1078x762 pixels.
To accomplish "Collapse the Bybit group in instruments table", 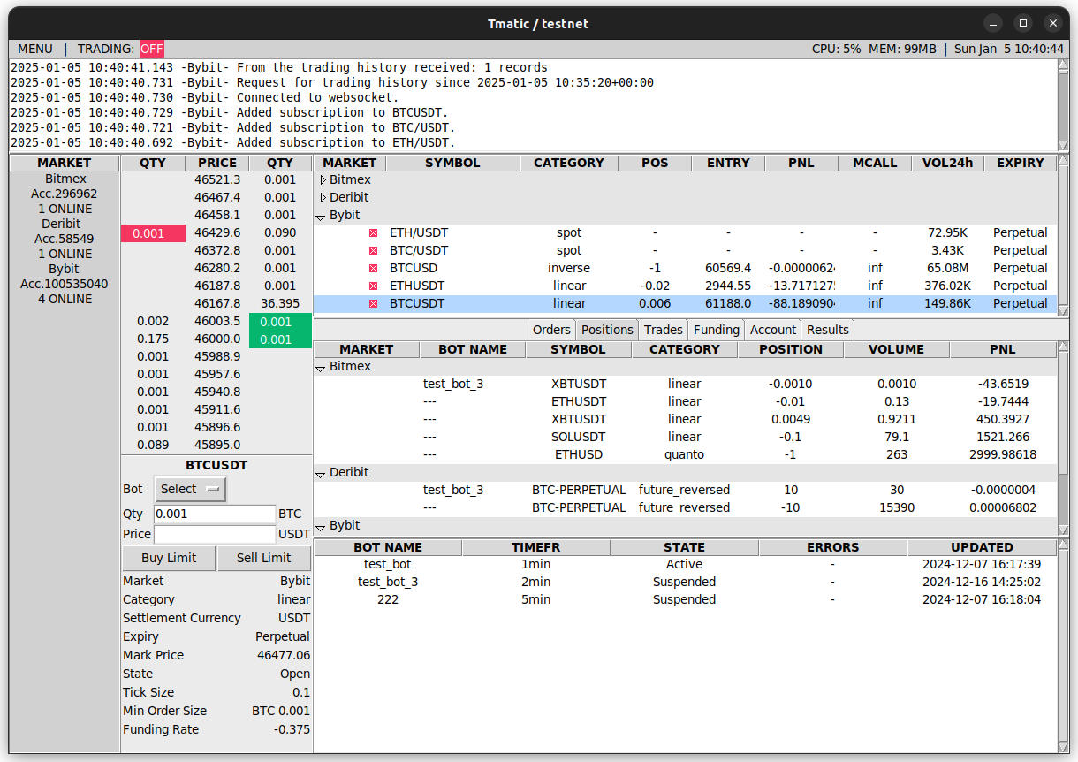I will [321, 216].
